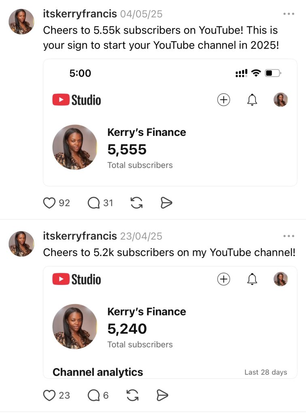Image resolution: width=306 pixels, height=414 pixels.
Task: Open more options for the 04/05/25 post
Action: pyautogui.click(x=289, y=14)
